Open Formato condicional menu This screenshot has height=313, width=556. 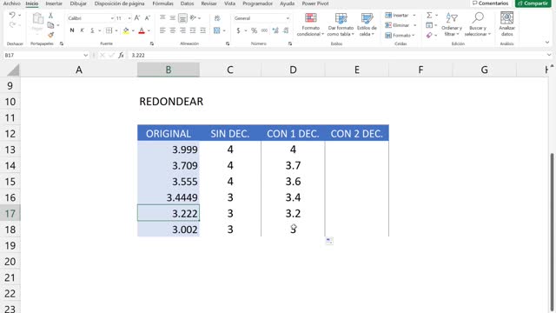(311, 24)
